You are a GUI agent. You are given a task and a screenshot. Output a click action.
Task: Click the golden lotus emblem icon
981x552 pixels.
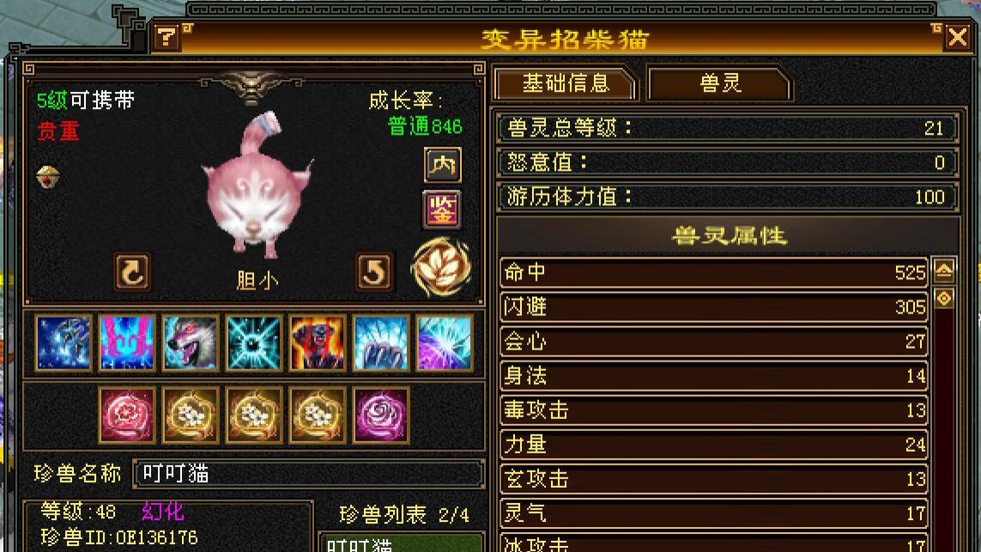[x=441, y=267]
